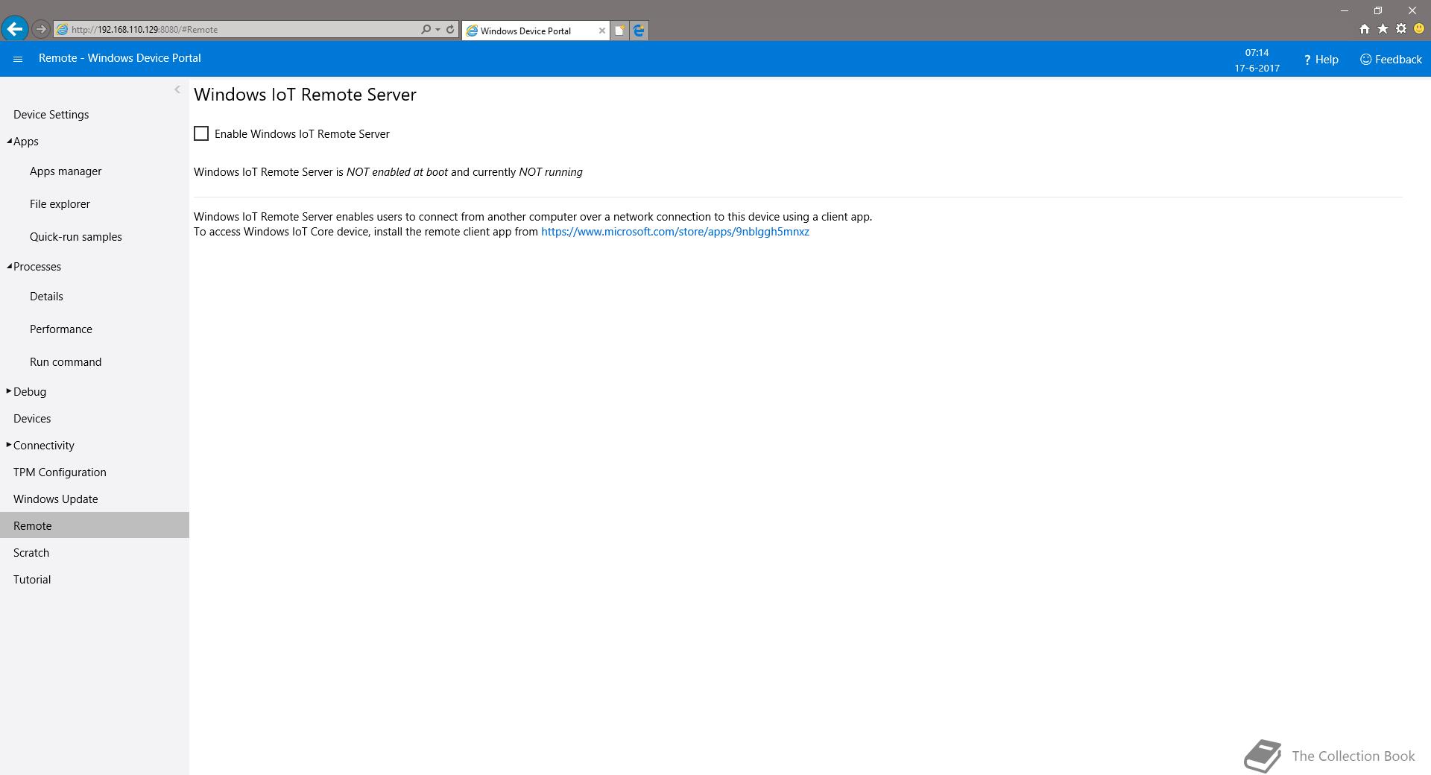Image resolution: width=1431 pixels, height=775 pixels.
Task: Open TPM Configuration
Action: tap(60, 472)
